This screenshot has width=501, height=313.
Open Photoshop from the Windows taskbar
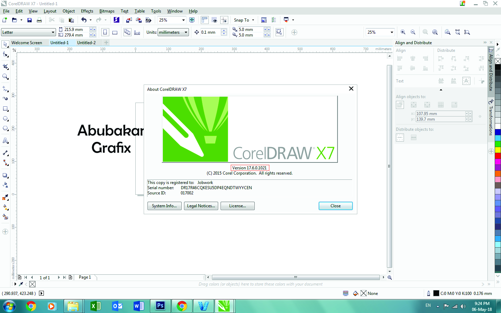160,306
